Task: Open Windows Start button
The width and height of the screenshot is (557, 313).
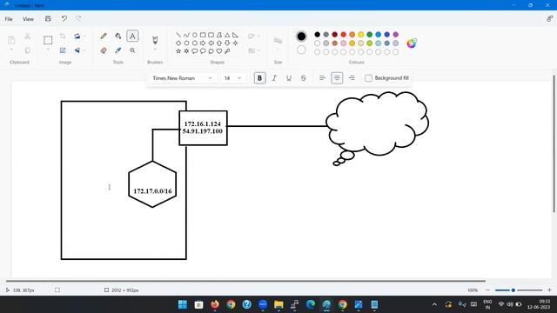Action: [183, 304]
